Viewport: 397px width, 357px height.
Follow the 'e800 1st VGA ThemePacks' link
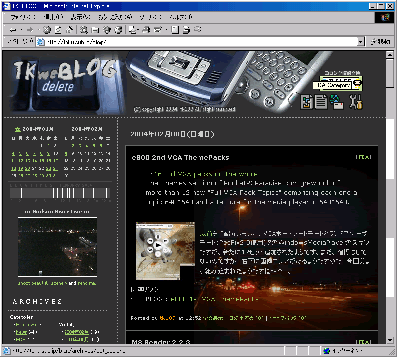[214, 299]
